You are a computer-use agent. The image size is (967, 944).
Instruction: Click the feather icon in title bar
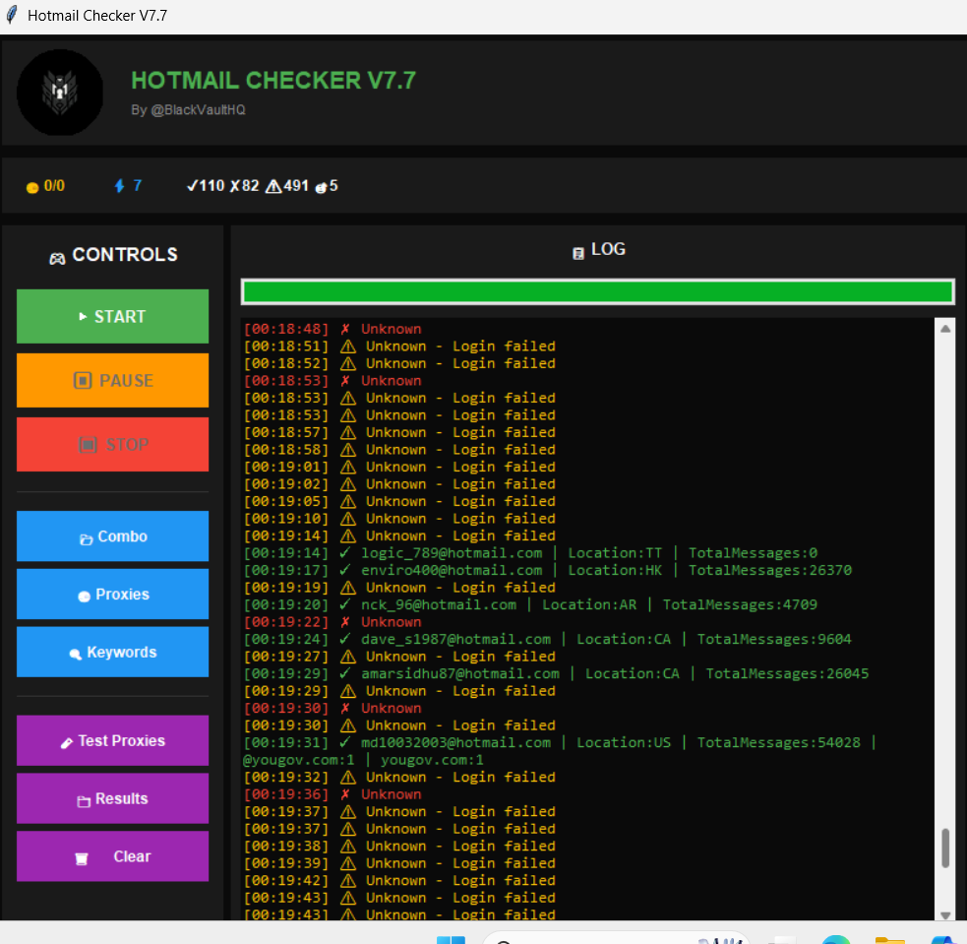(x=12, y=16)
